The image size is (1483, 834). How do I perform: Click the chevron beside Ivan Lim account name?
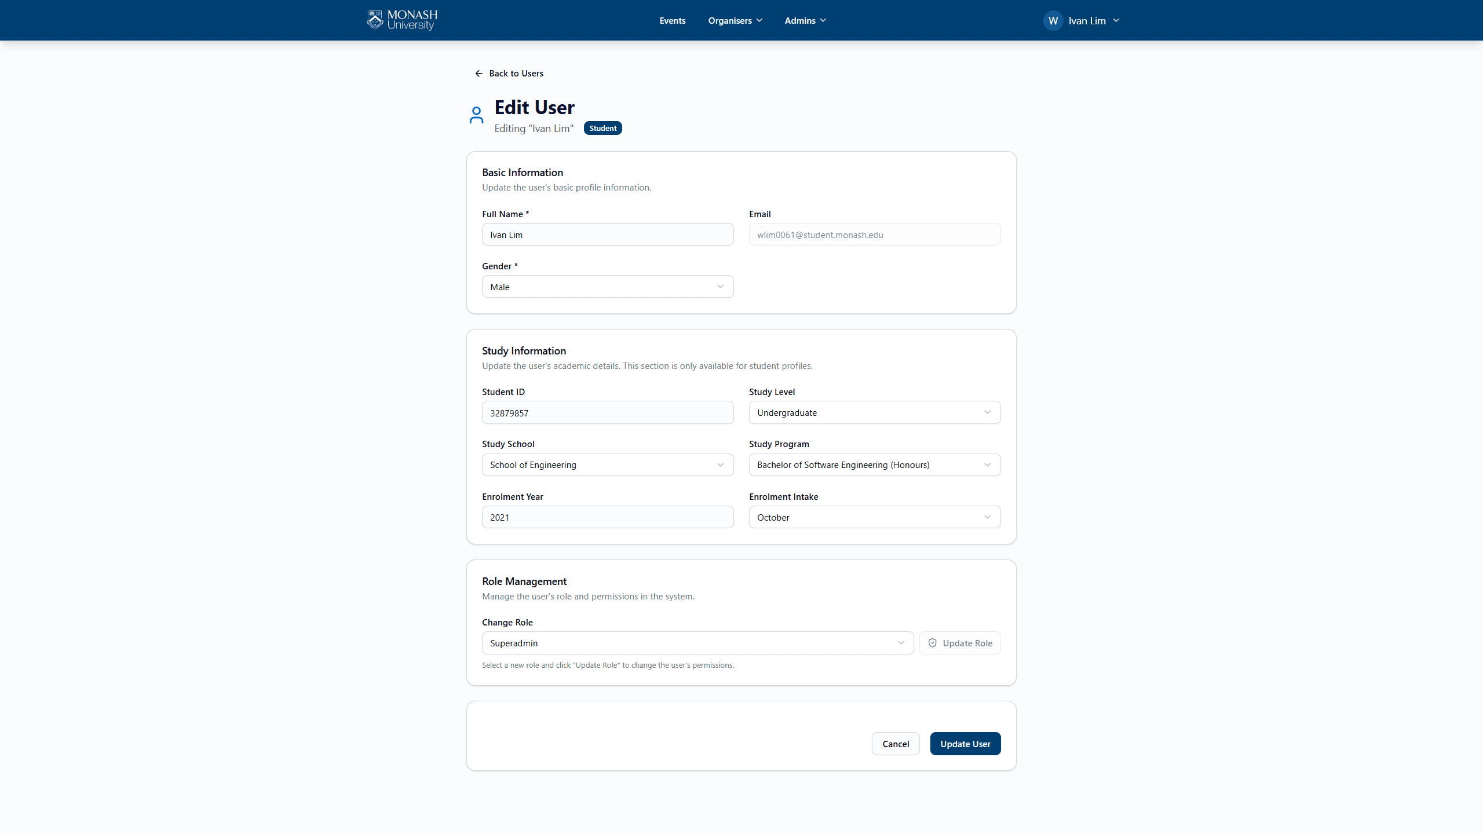(1116, 20)
